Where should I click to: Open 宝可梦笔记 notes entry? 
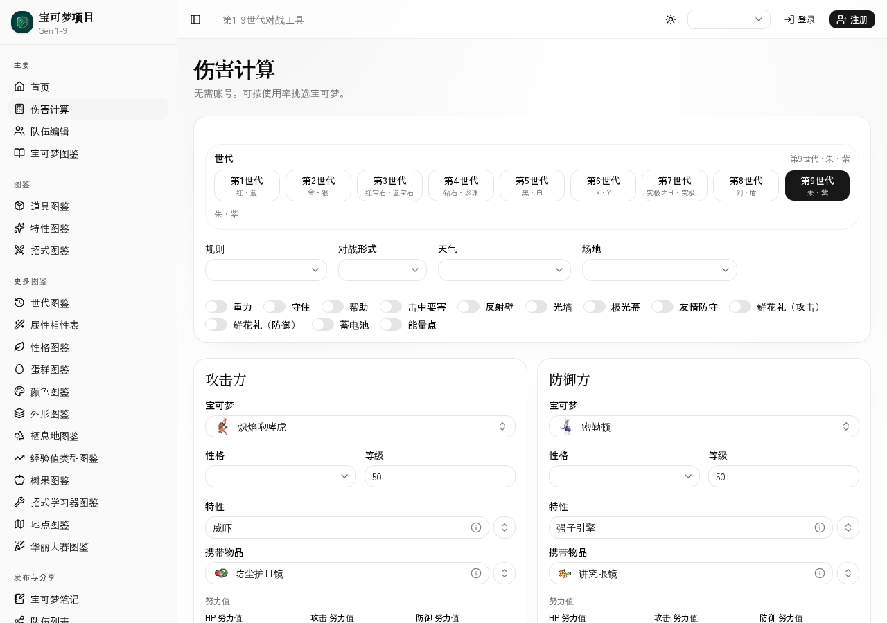88,599
